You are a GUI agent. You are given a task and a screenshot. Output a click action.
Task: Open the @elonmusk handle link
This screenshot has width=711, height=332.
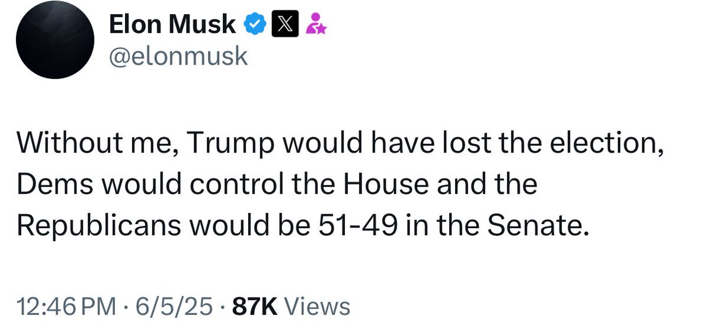[178, 56]
